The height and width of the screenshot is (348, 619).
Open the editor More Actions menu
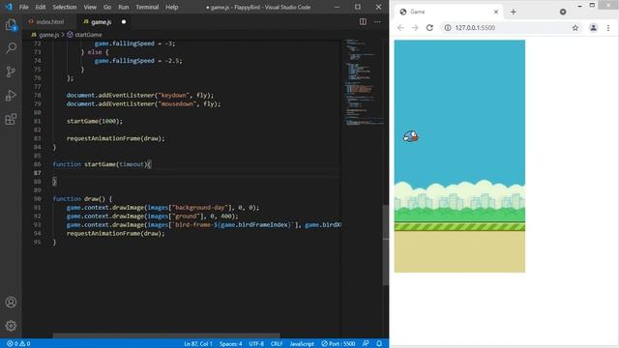pyautogui.click(x=377, y=21)
